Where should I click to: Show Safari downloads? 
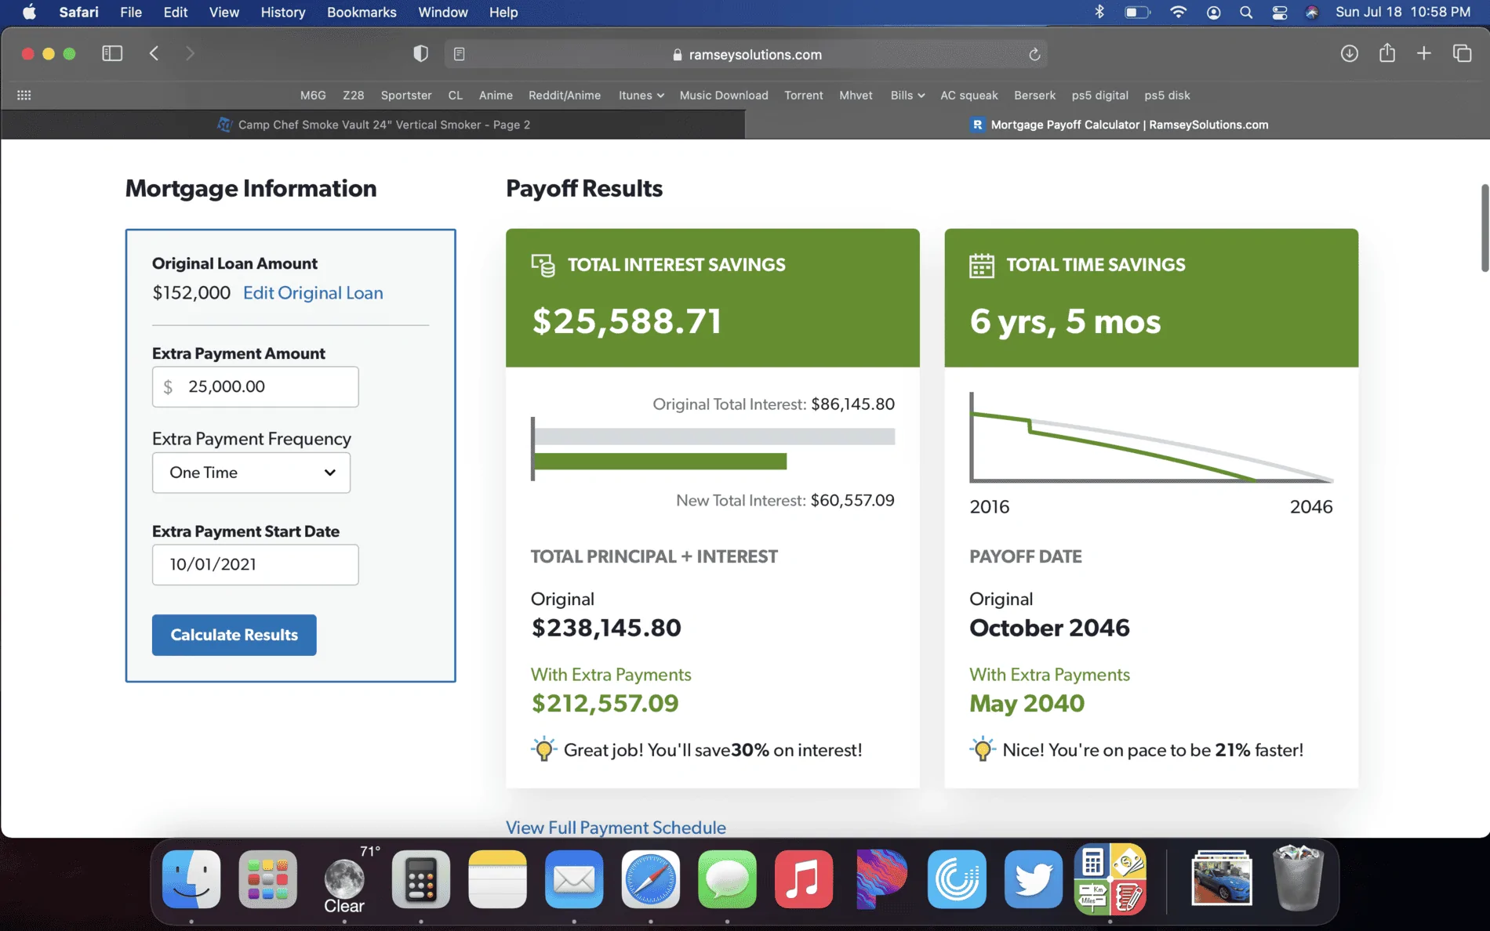coord(1349,53)
